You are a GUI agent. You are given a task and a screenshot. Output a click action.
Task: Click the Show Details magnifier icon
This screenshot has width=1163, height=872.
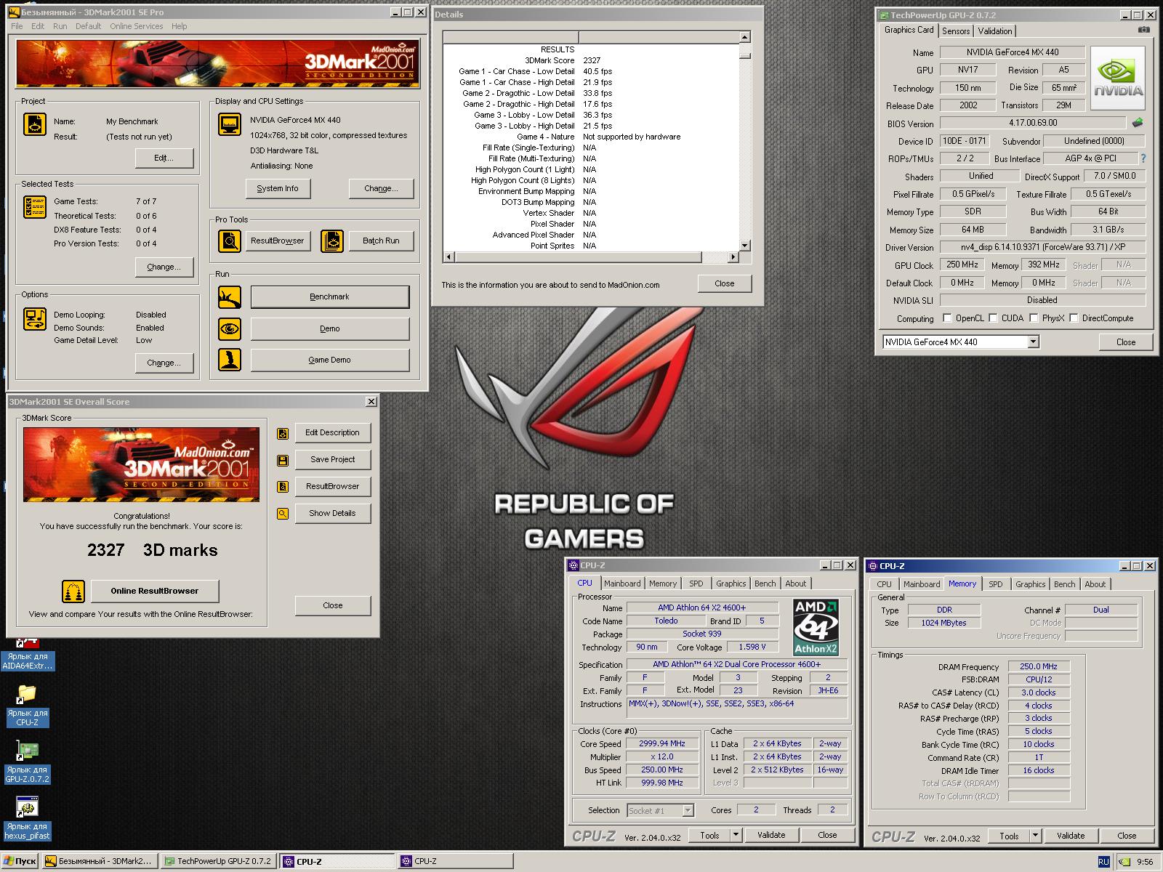[283, 514]
